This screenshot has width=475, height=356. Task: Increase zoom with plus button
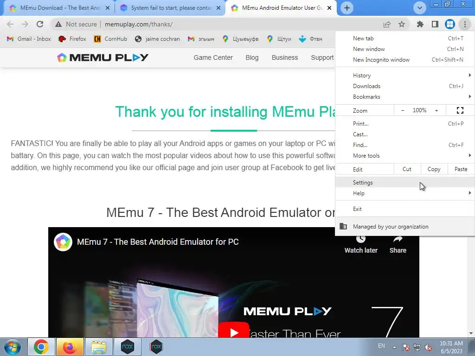[436, 110]
